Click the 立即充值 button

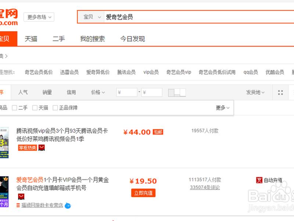[x=143, y=193]
